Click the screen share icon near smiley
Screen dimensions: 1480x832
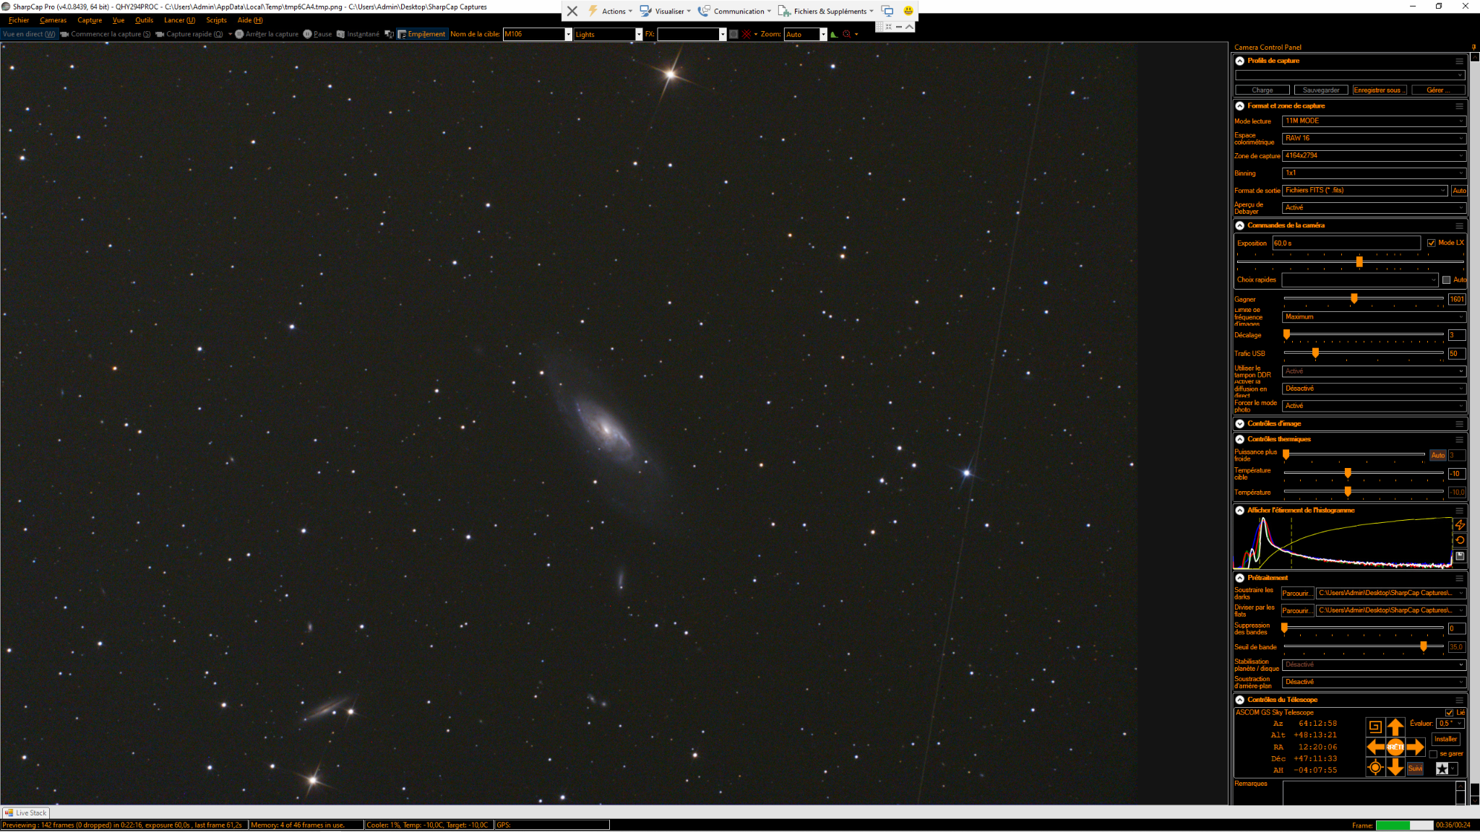887,11
